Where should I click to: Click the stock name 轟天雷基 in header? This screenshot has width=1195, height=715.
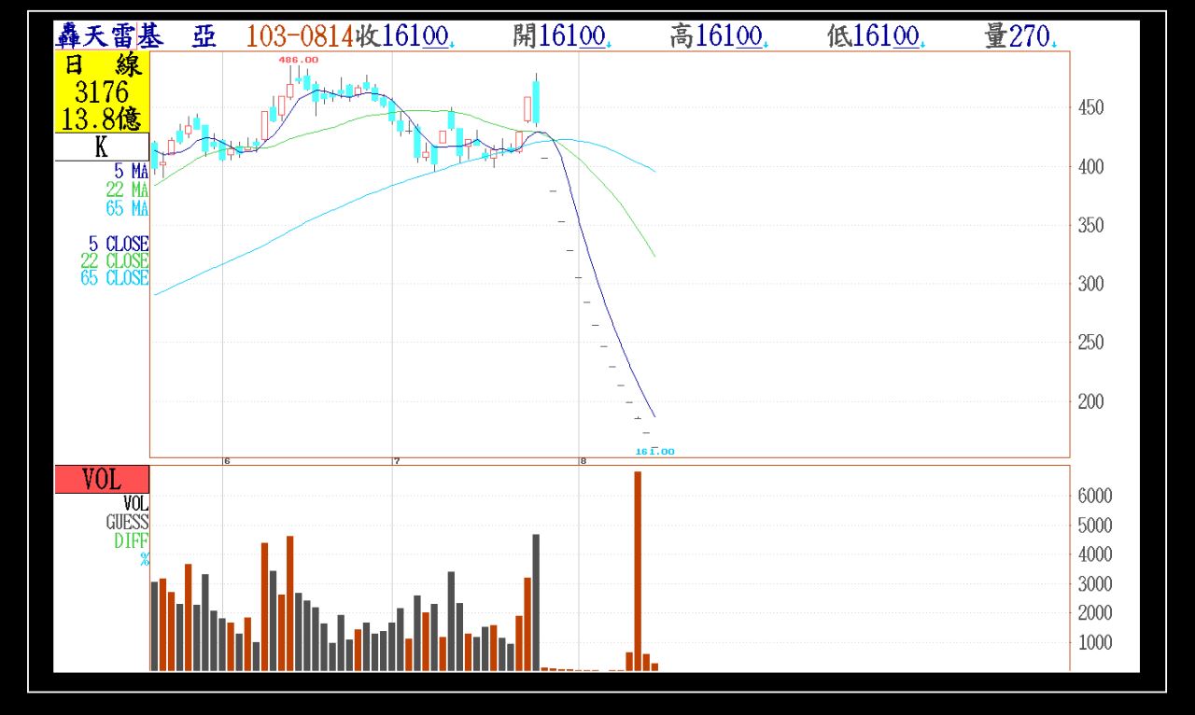[x=110, y=36]
